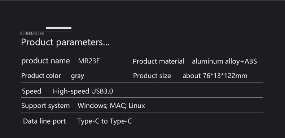Select the MR23F model value
This screenshot has width=285, height=138.
point(89,61)
